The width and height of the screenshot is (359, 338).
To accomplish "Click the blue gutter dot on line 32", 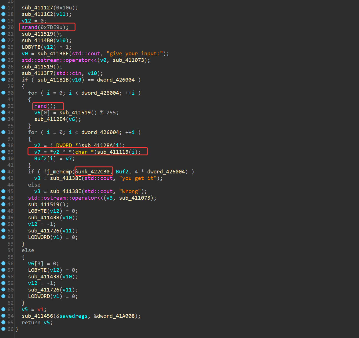I will click(x=3, y=106).
